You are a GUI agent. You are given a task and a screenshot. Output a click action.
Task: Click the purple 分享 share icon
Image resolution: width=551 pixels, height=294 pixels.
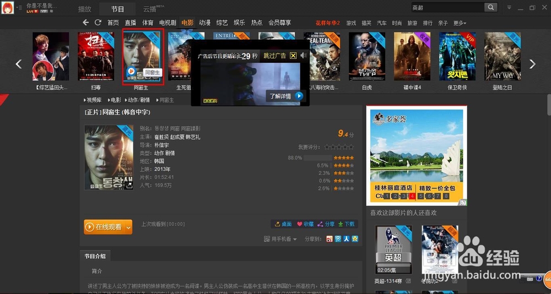point(320,224)
